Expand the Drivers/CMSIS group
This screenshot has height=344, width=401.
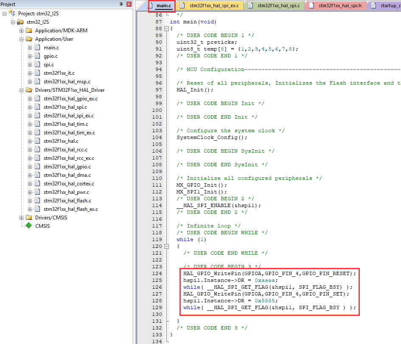click(x=21, y=217)
